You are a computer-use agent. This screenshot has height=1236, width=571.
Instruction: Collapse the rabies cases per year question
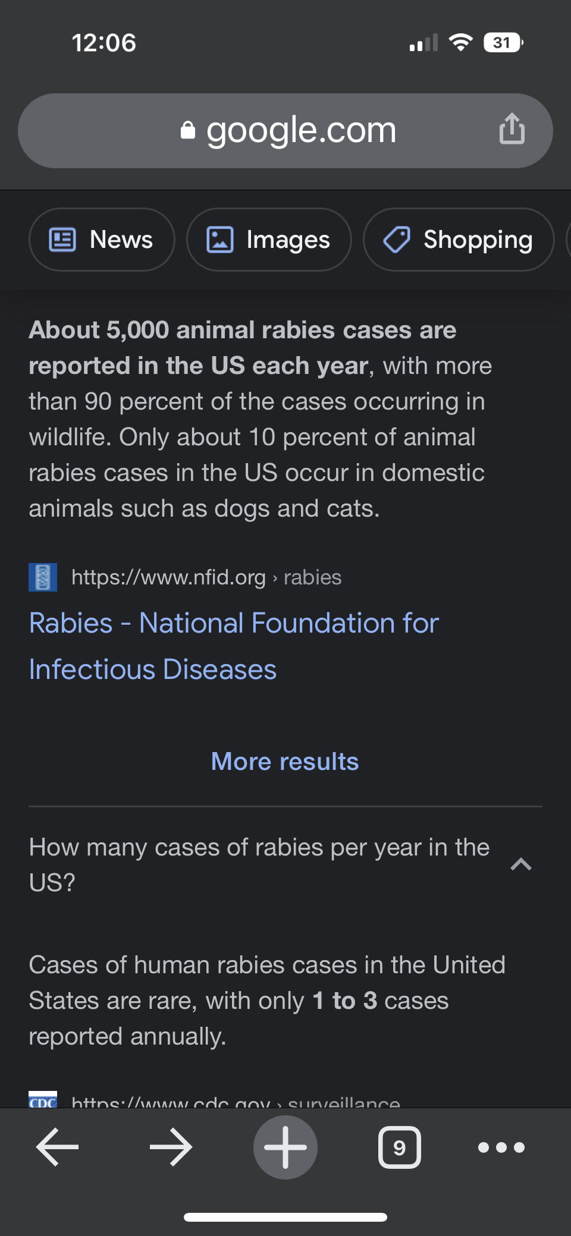520,864
